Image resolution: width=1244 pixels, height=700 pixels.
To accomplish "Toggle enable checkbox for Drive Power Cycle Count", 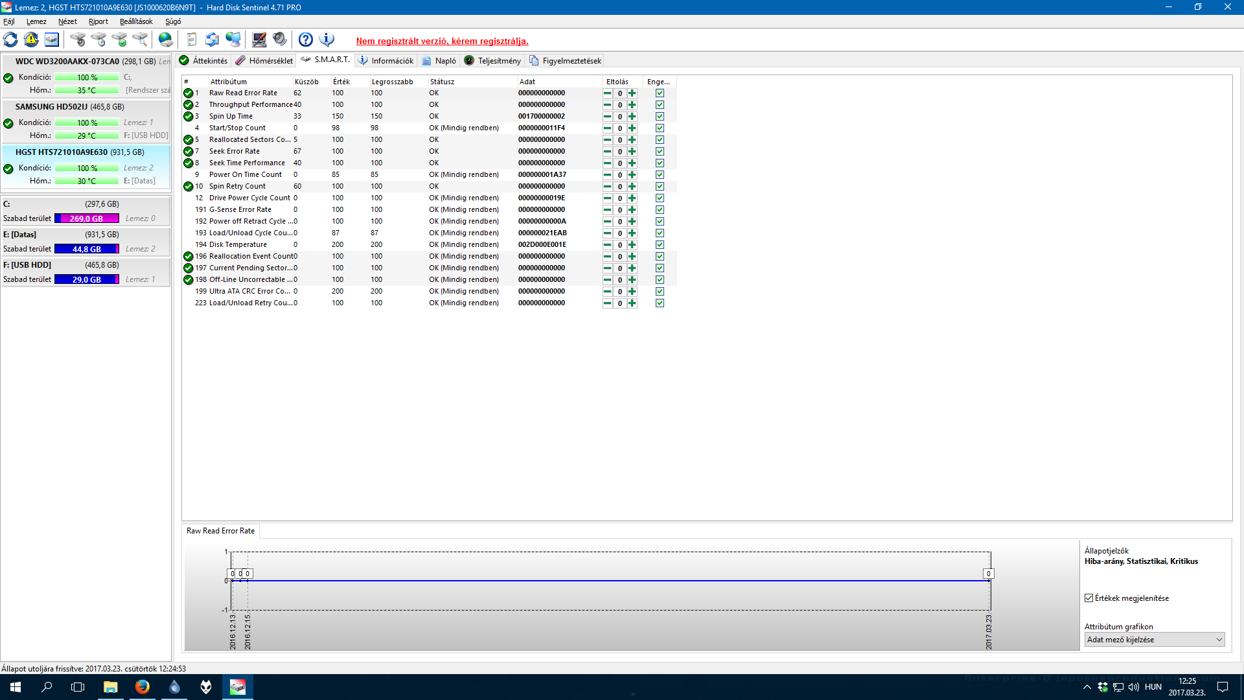I will click(660, 198).
